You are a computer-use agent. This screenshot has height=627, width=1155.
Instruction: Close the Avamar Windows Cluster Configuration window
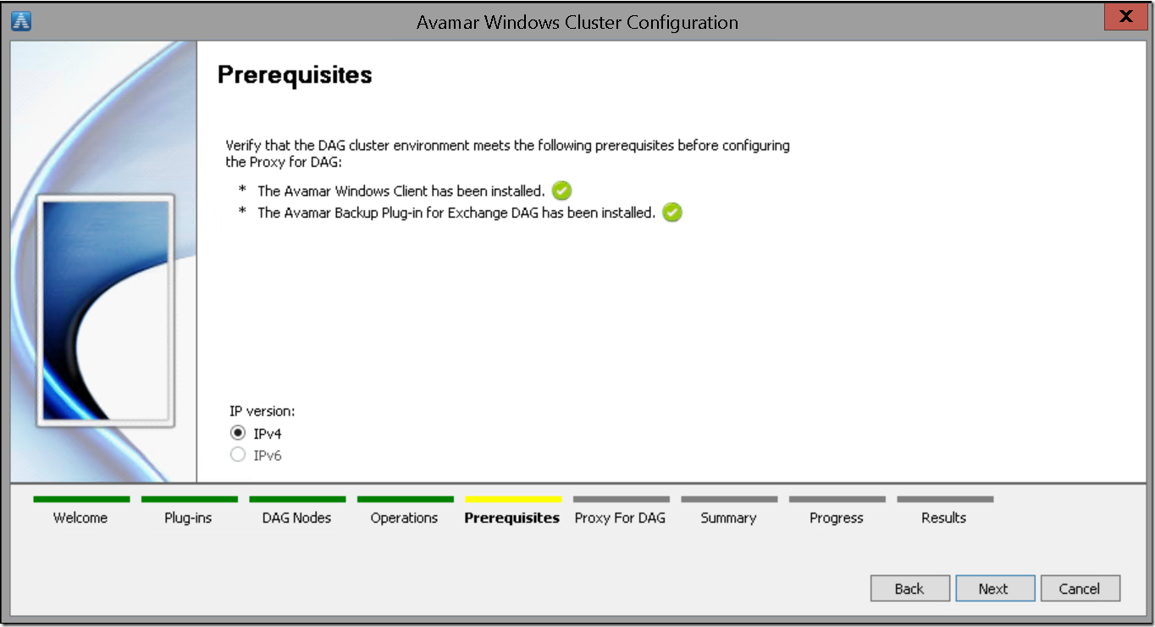click(1126, 17)
